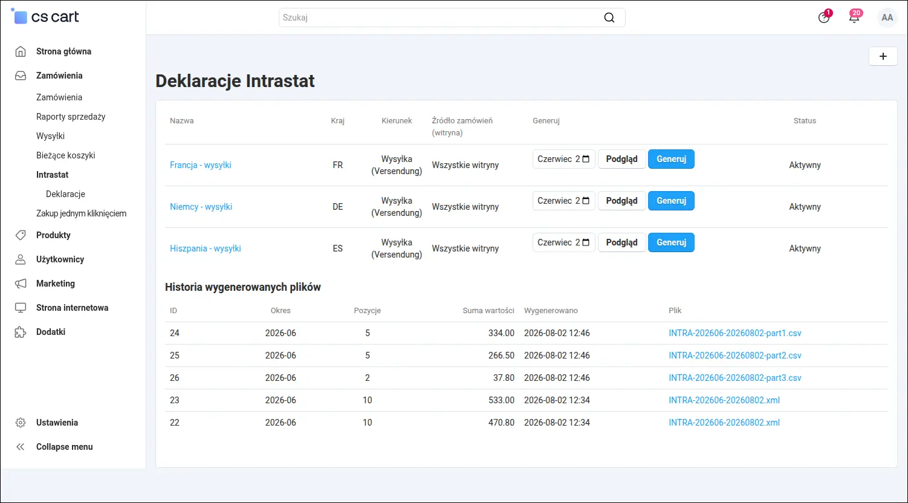This screenshot has height=503, width=908.
Task: Click the plus add declaration button
Action: coord(883,56)
